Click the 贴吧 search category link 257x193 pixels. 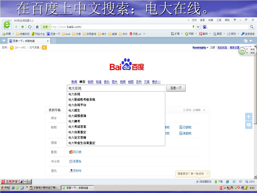(90, 82)
